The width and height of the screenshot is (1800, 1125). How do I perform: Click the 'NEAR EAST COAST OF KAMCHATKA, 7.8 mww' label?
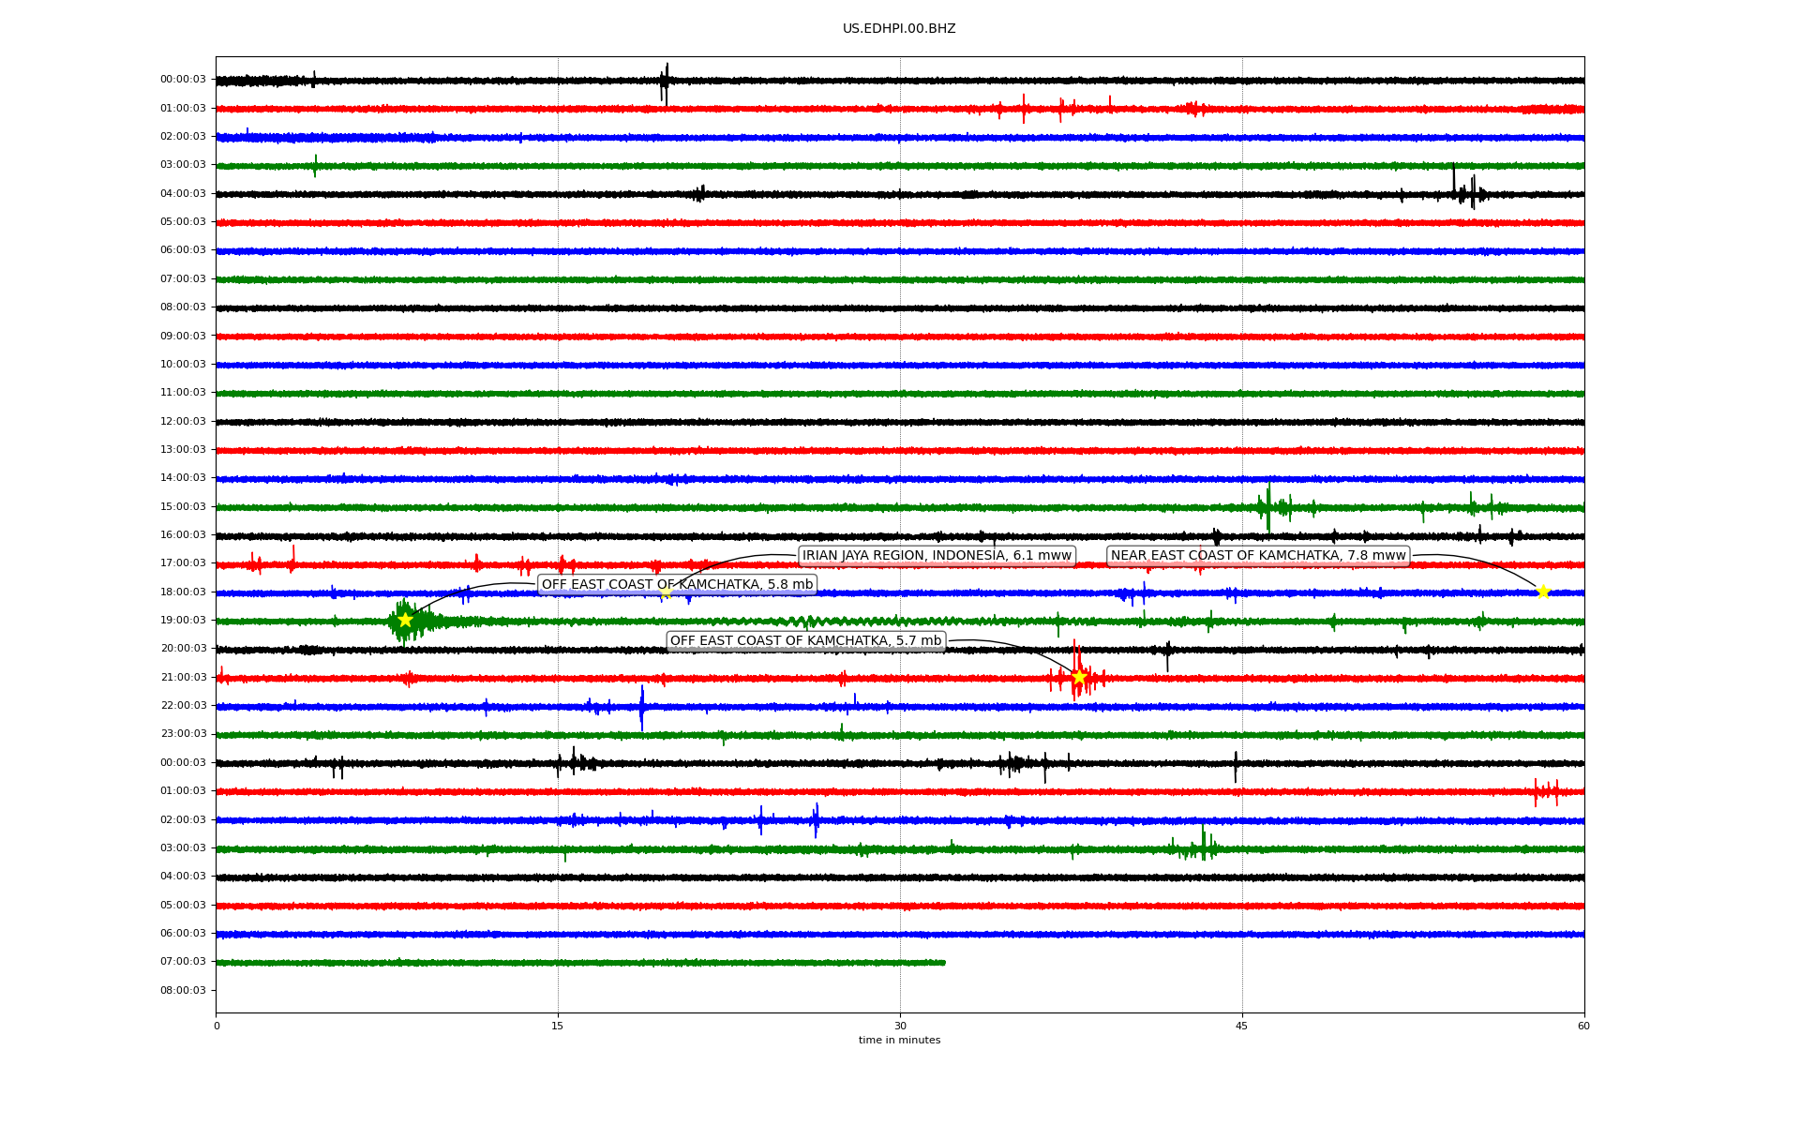[1258, 556]
